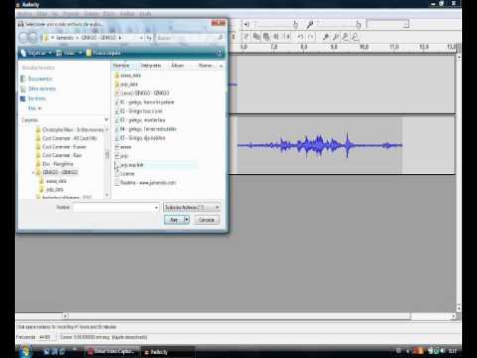Sort files by the Álbum column

178,66
